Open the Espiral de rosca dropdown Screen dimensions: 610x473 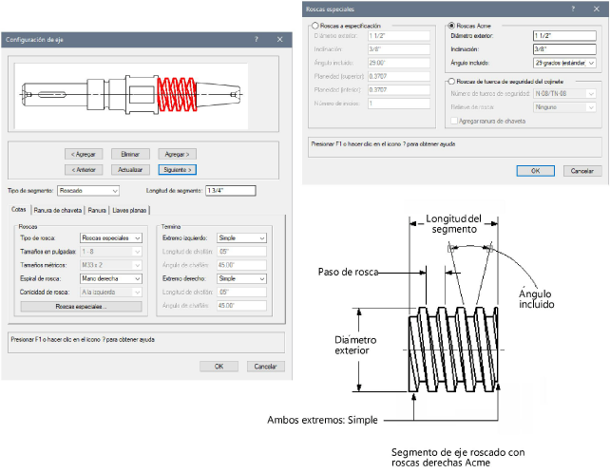coord(110,278)
